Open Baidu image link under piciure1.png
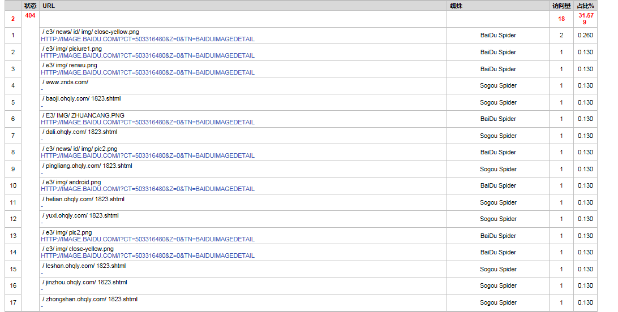 pos(148,55)
